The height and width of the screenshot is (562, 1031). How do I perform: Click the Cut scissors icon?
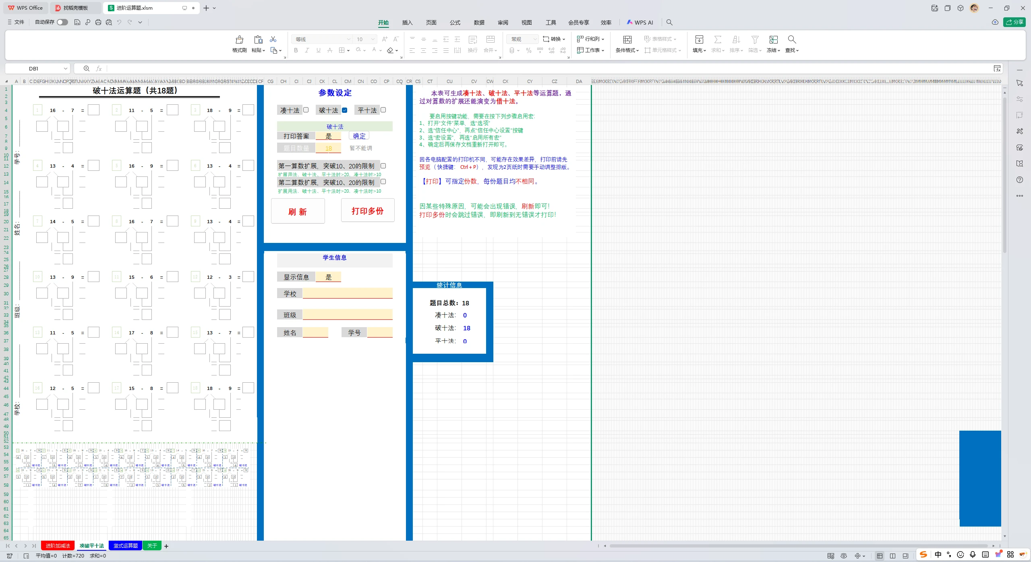point(273,39)
